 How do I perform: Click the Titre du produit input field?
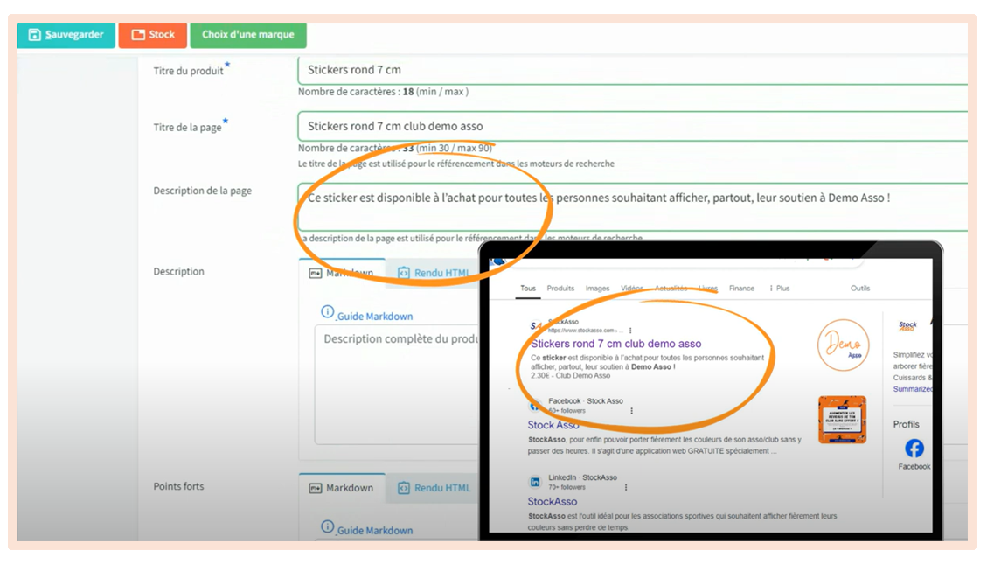coord(631,70)
